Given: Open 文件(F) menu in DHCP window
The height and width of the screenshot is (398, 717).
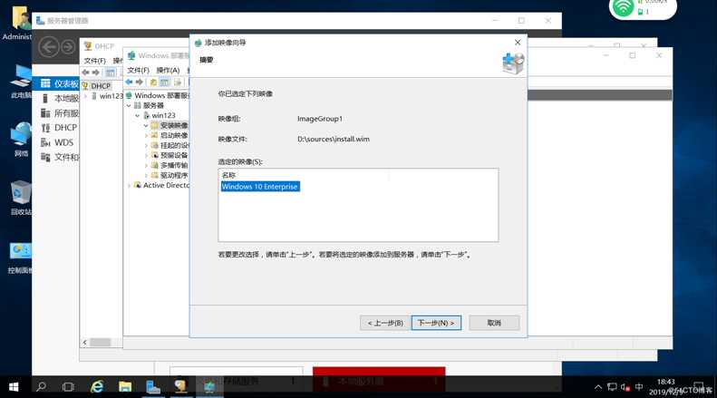Looking at the screenshot, I should pyautogui.click(x=94, y=61).
